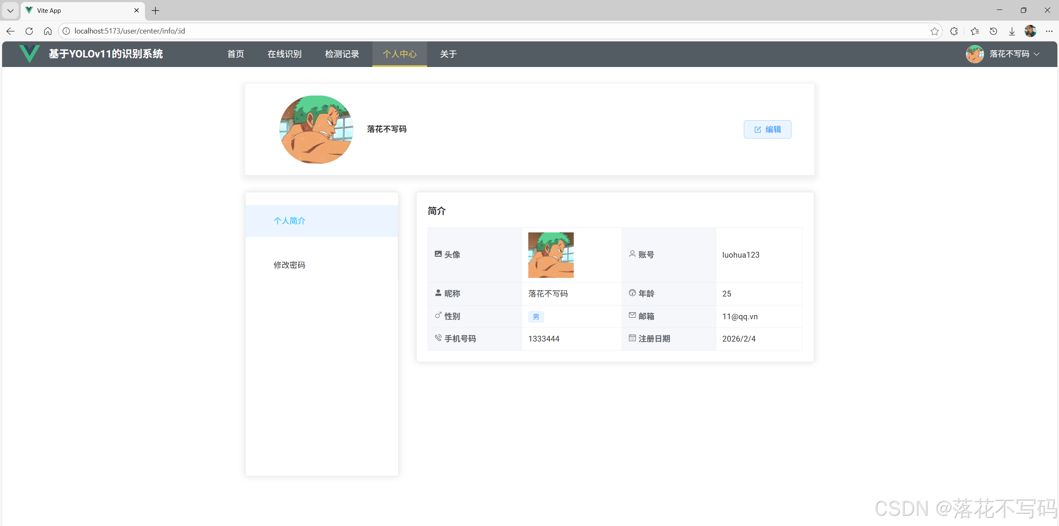Click the person icon beside 账号
Viewport: 1059px width, 526px height.
tap(632, 253)
